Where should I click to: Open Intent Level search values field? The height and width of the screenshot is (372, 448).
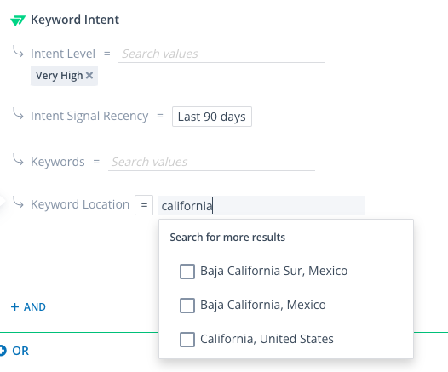tap(221, 54)
